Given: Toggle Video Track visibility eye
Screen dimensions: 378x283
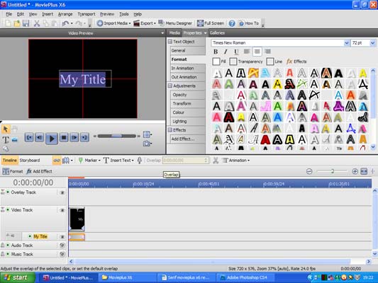Looking at the screenshot, I should [62, 210].
